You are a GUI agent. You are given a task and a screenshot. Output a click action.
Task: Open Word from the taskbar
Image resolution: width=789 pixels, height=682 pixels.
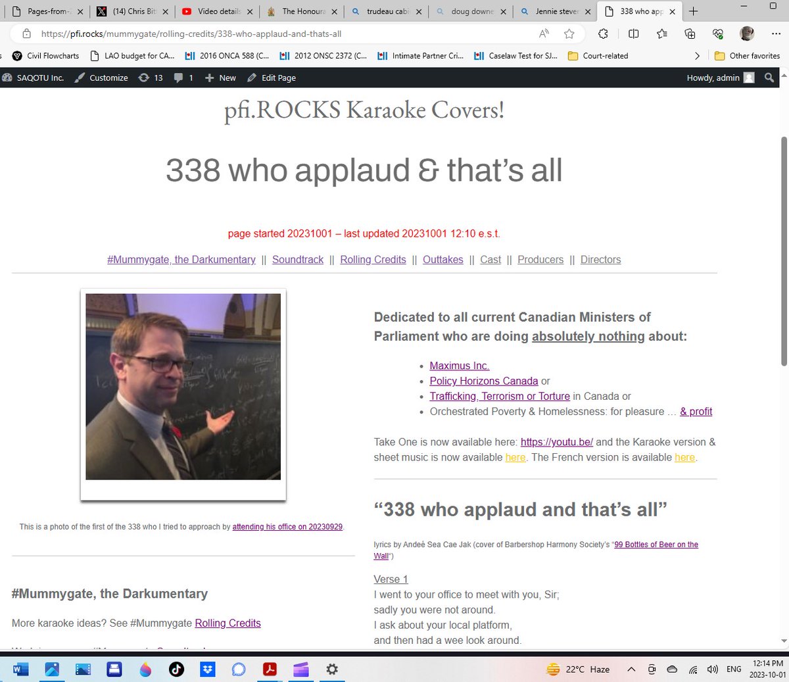click(20, 670)
